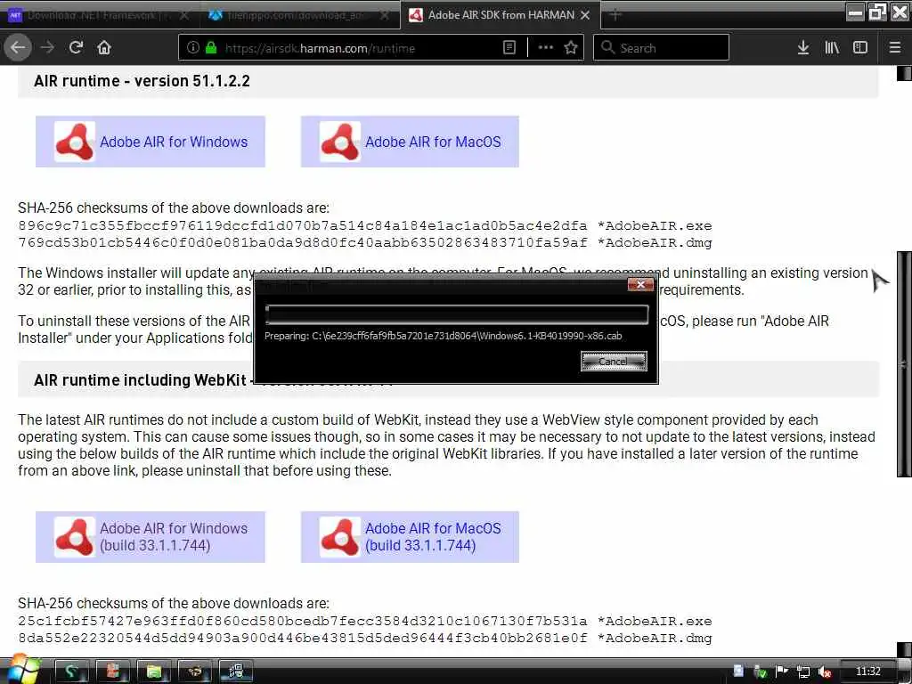The height and width of the screenshot is (684, 912).
Task: Click the muted volume tray icon
Action: 825,672
